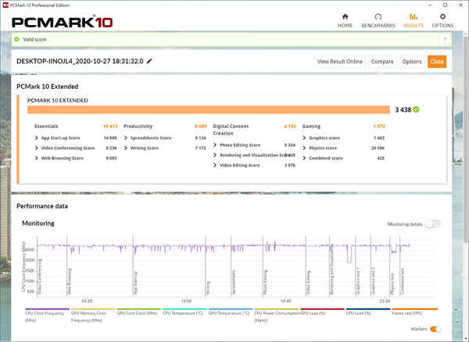Click the Video Editing marker in chart
469x342 pixels.
(x=309, y=283)
